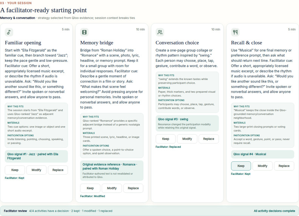This screenshot has height=216, width=299.
Task: Click 'Paper, thick markers' materials text
Action: coord(186,93)
